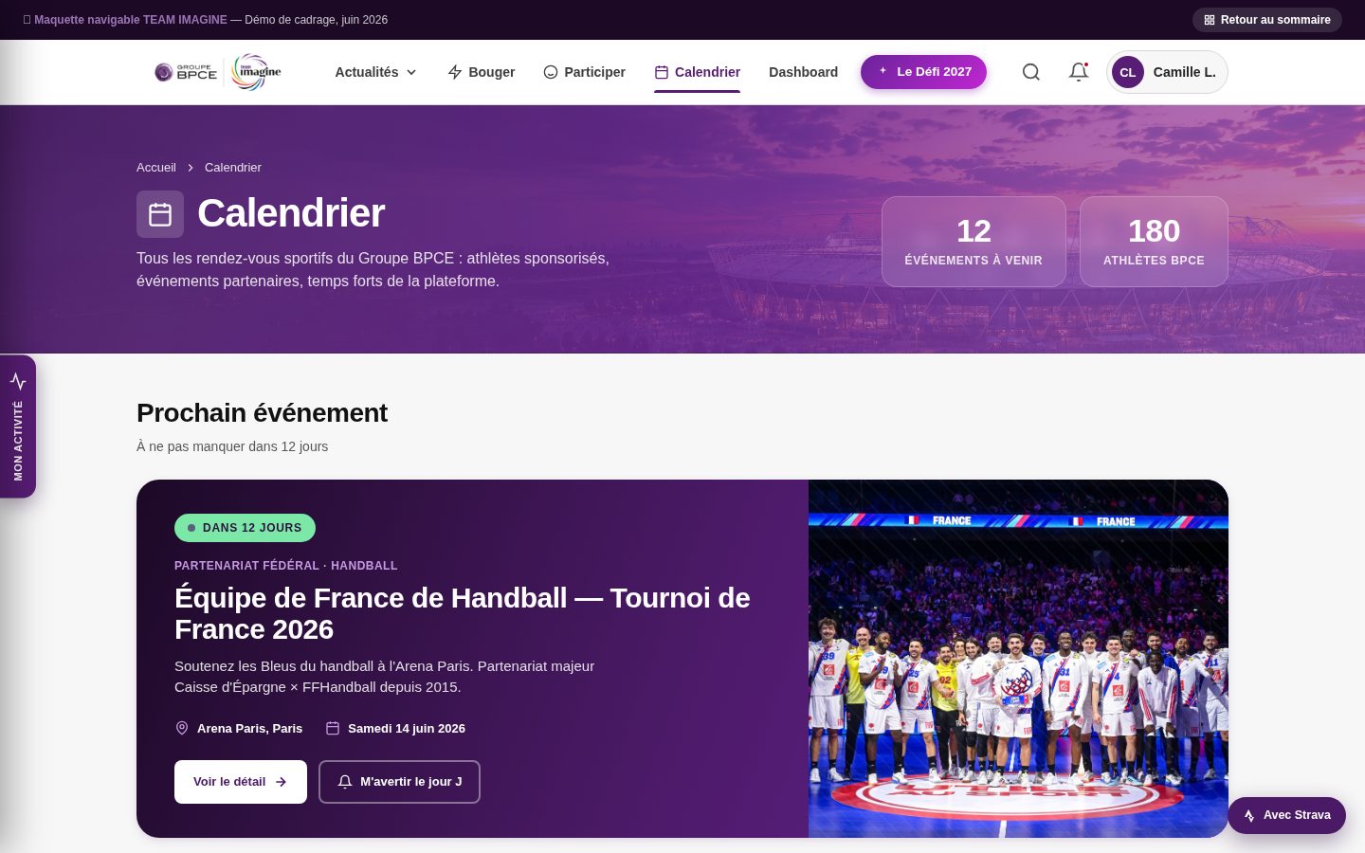Image resolution: width=1365 pixels, height=853 pixels.
Task: Click the location pin icon by Arena Paris
Action: click(182, 728)
